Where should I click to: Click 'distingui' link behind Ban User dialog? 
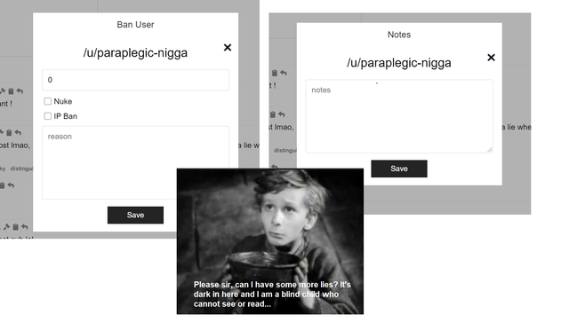21,169
